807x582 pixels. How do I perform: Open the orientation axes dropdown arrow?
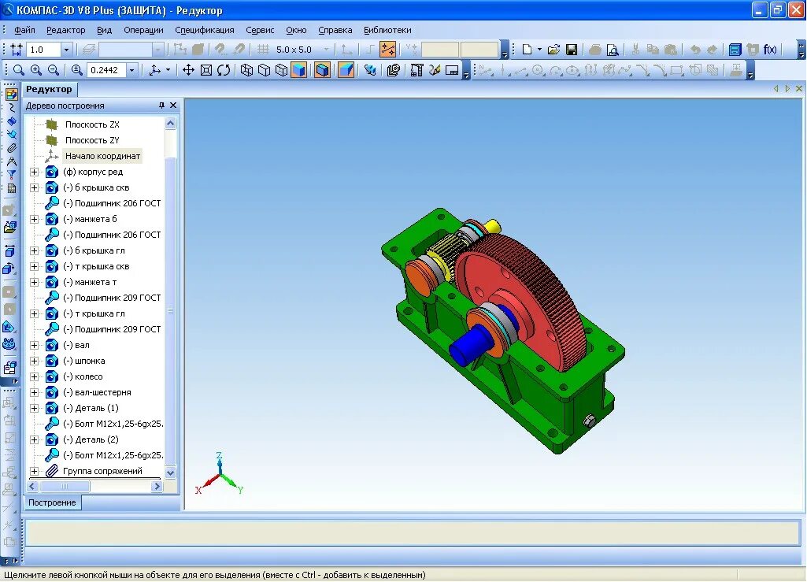pyautogui.click(x=168, y=70)
